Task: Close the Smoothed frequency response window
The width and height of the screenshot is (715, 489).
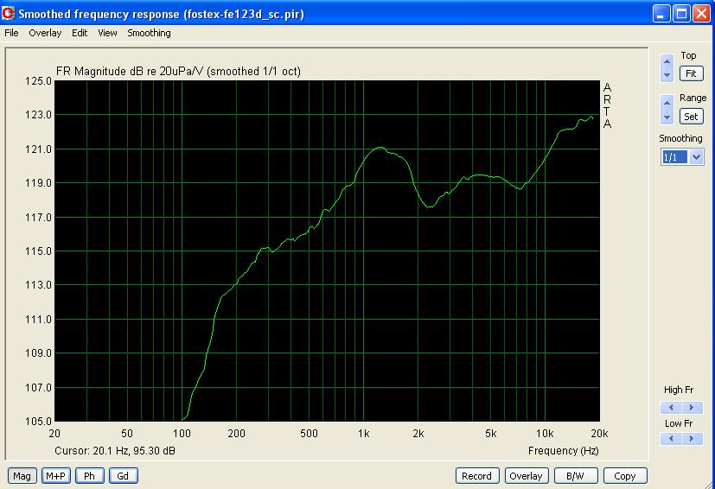Action: click(701, 14)
